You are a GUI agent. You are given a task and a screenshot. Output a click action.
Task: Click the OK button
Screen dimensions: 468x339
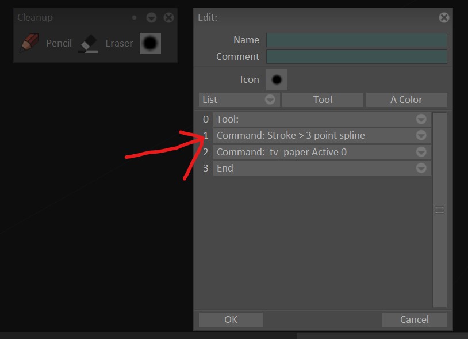[231, 319]
